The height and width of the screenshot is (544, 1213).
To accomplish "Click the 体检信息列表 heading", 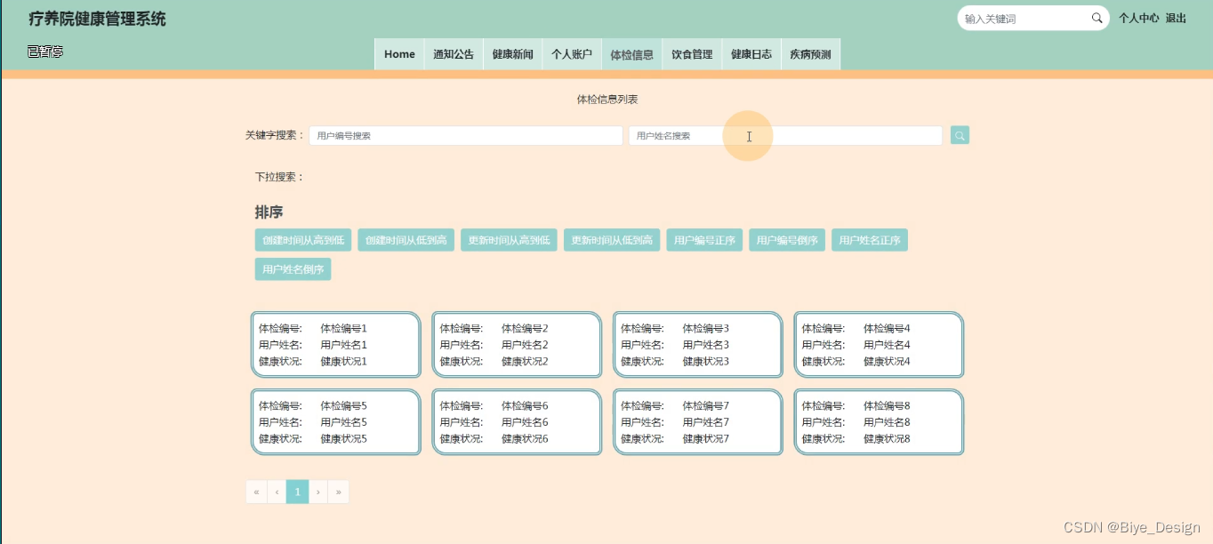I will point(607,100).
